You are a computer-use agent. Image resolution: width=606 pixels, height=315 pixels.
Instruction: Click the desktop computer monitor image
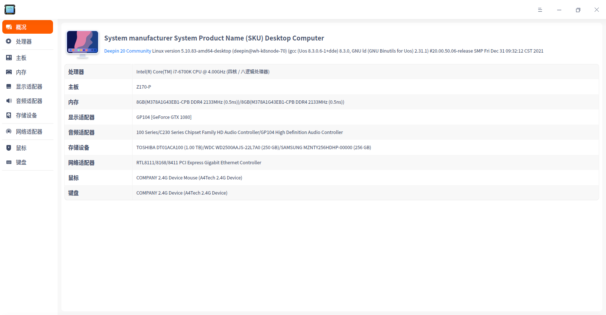point(83,44)
